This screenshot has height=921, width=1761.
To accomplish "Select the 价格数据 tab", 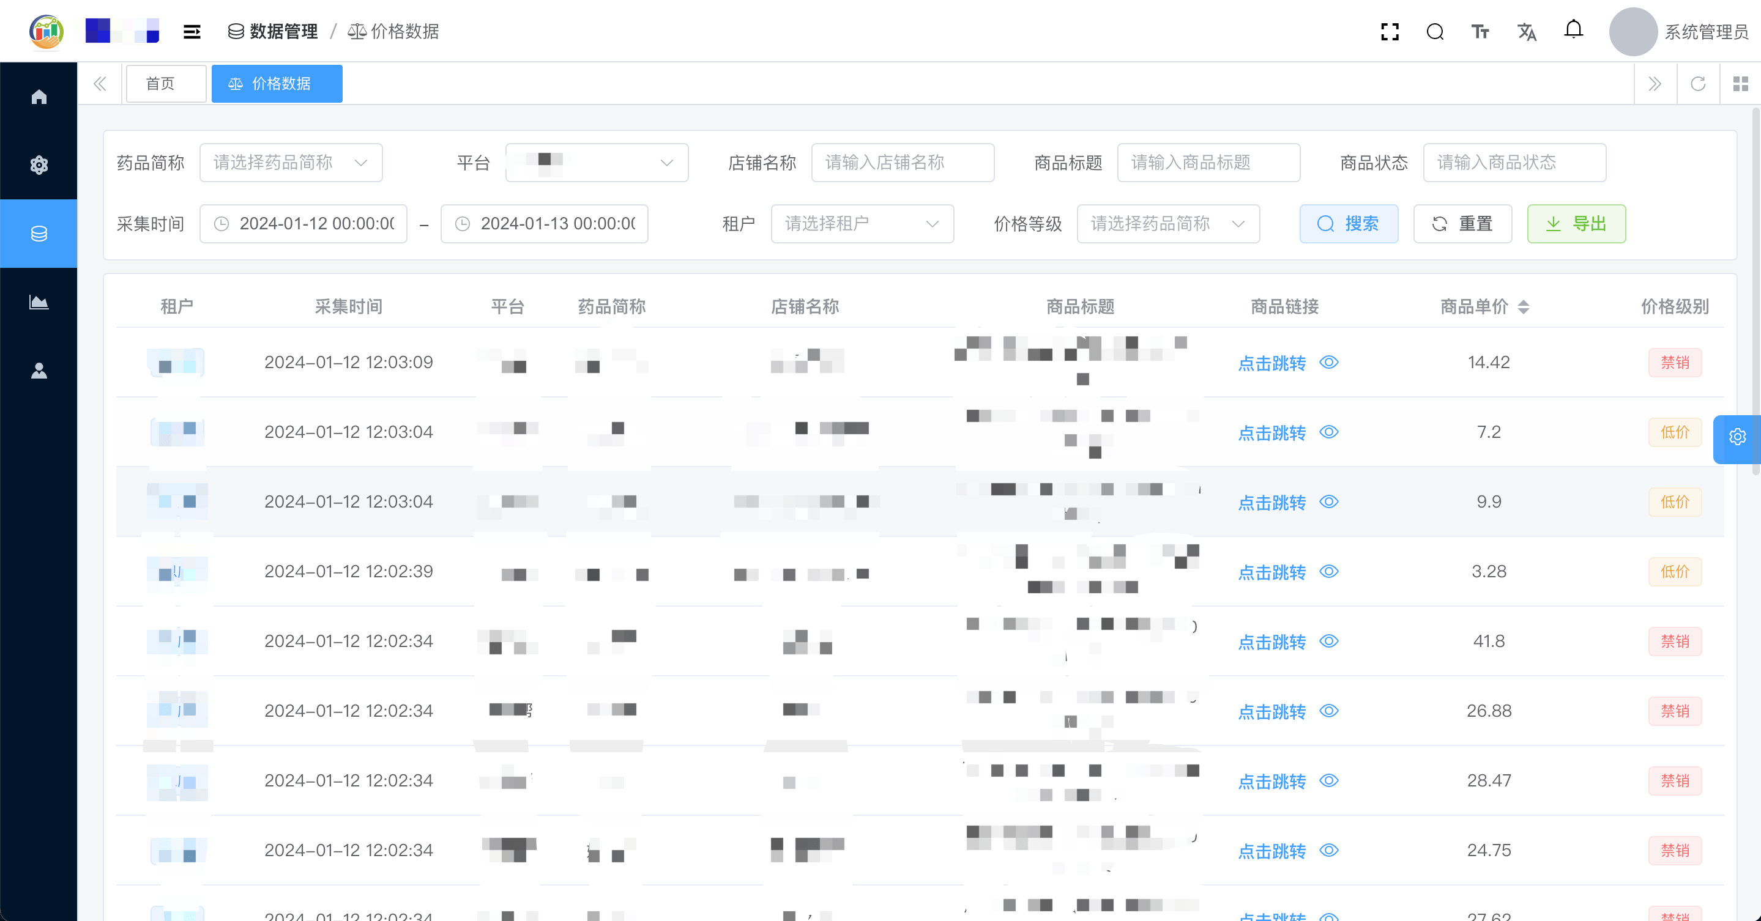I will coord(277,83).
